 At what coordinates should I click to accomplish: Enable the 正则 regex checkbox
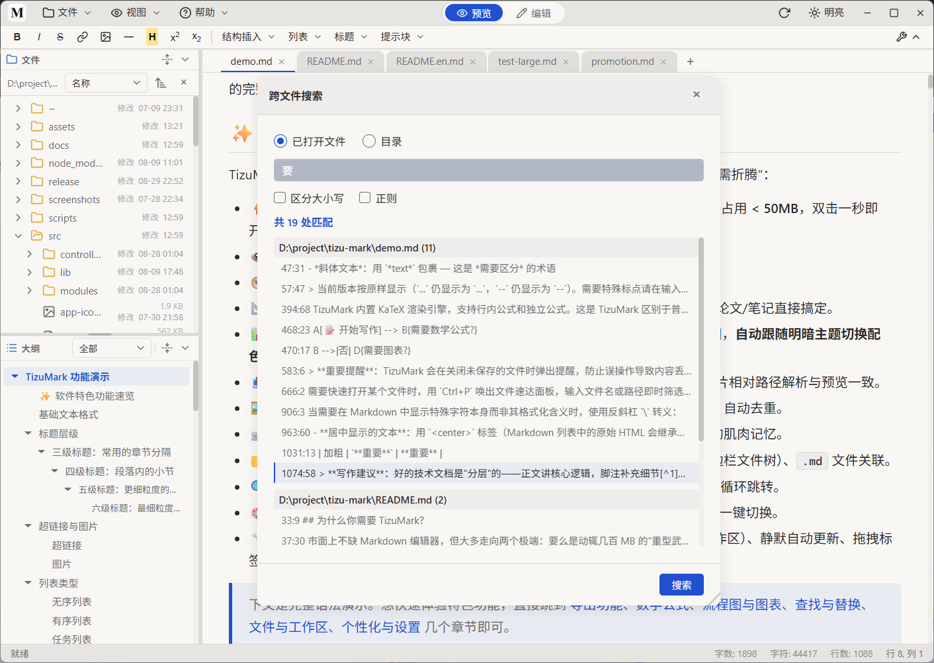pyautogui.click(x=378, y=199)
